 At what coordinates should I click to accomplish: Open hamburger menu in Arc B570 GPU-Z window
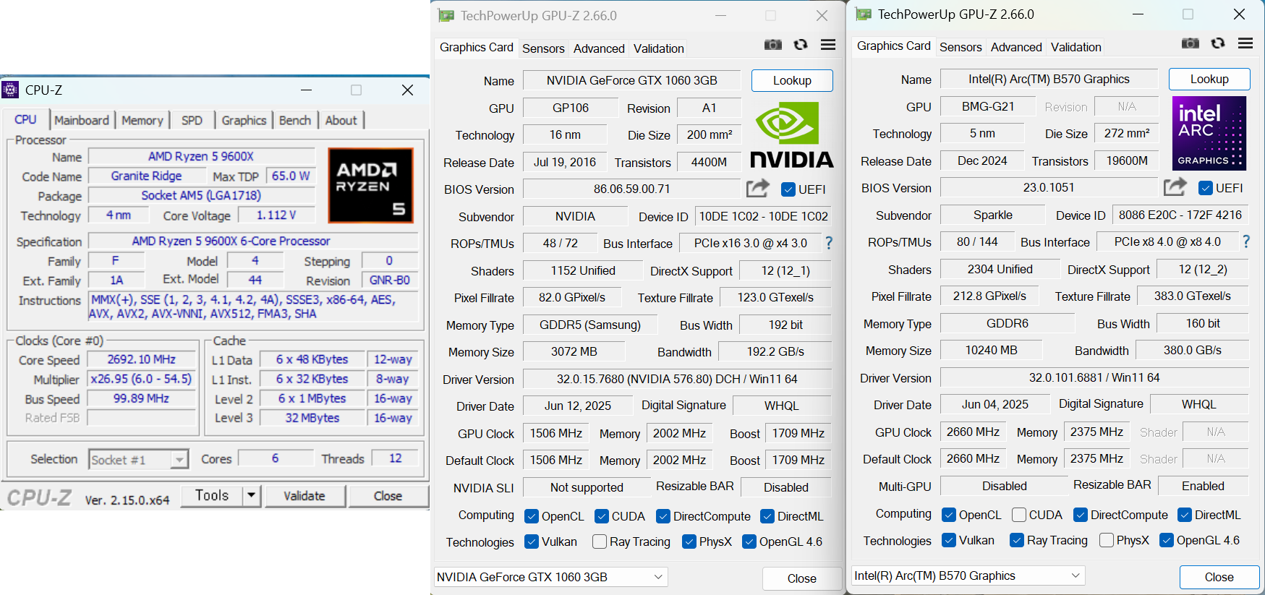pos(1245,43)
